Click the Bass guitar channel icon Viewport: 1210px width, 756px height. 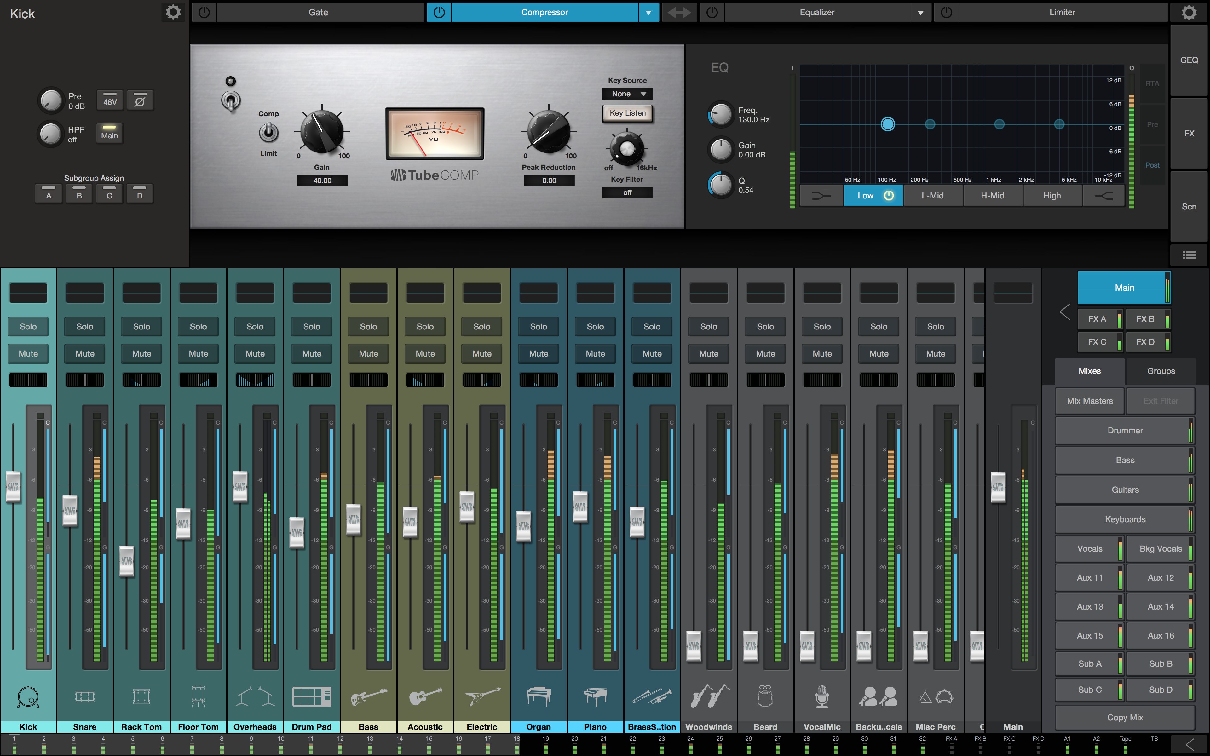368,696
